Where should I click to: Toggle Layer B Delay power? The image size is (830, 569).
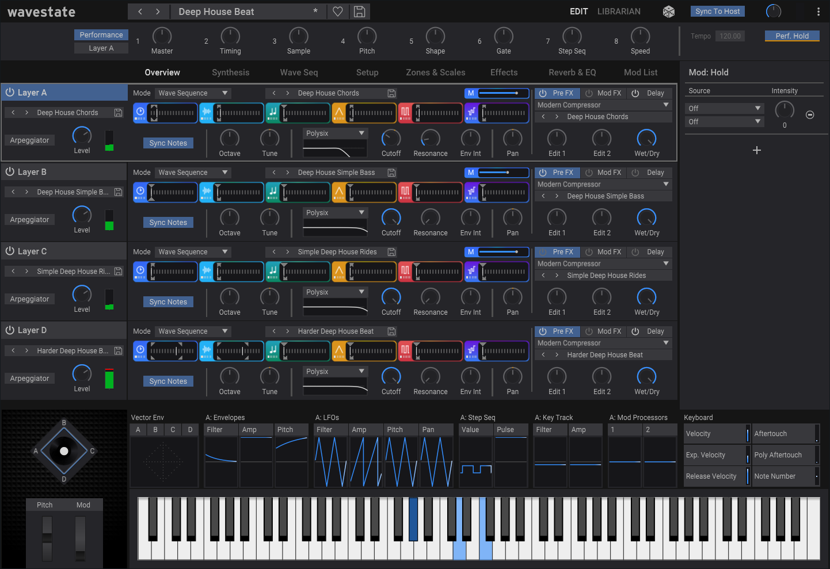point(635,173)
